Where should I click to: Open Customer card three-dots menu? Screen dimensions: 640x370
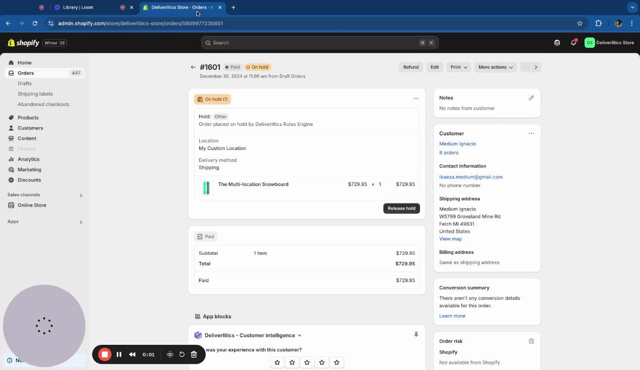[531, 134]
